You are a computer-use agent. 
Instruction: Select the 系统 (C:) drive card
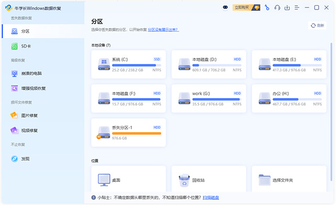point(129,64)
